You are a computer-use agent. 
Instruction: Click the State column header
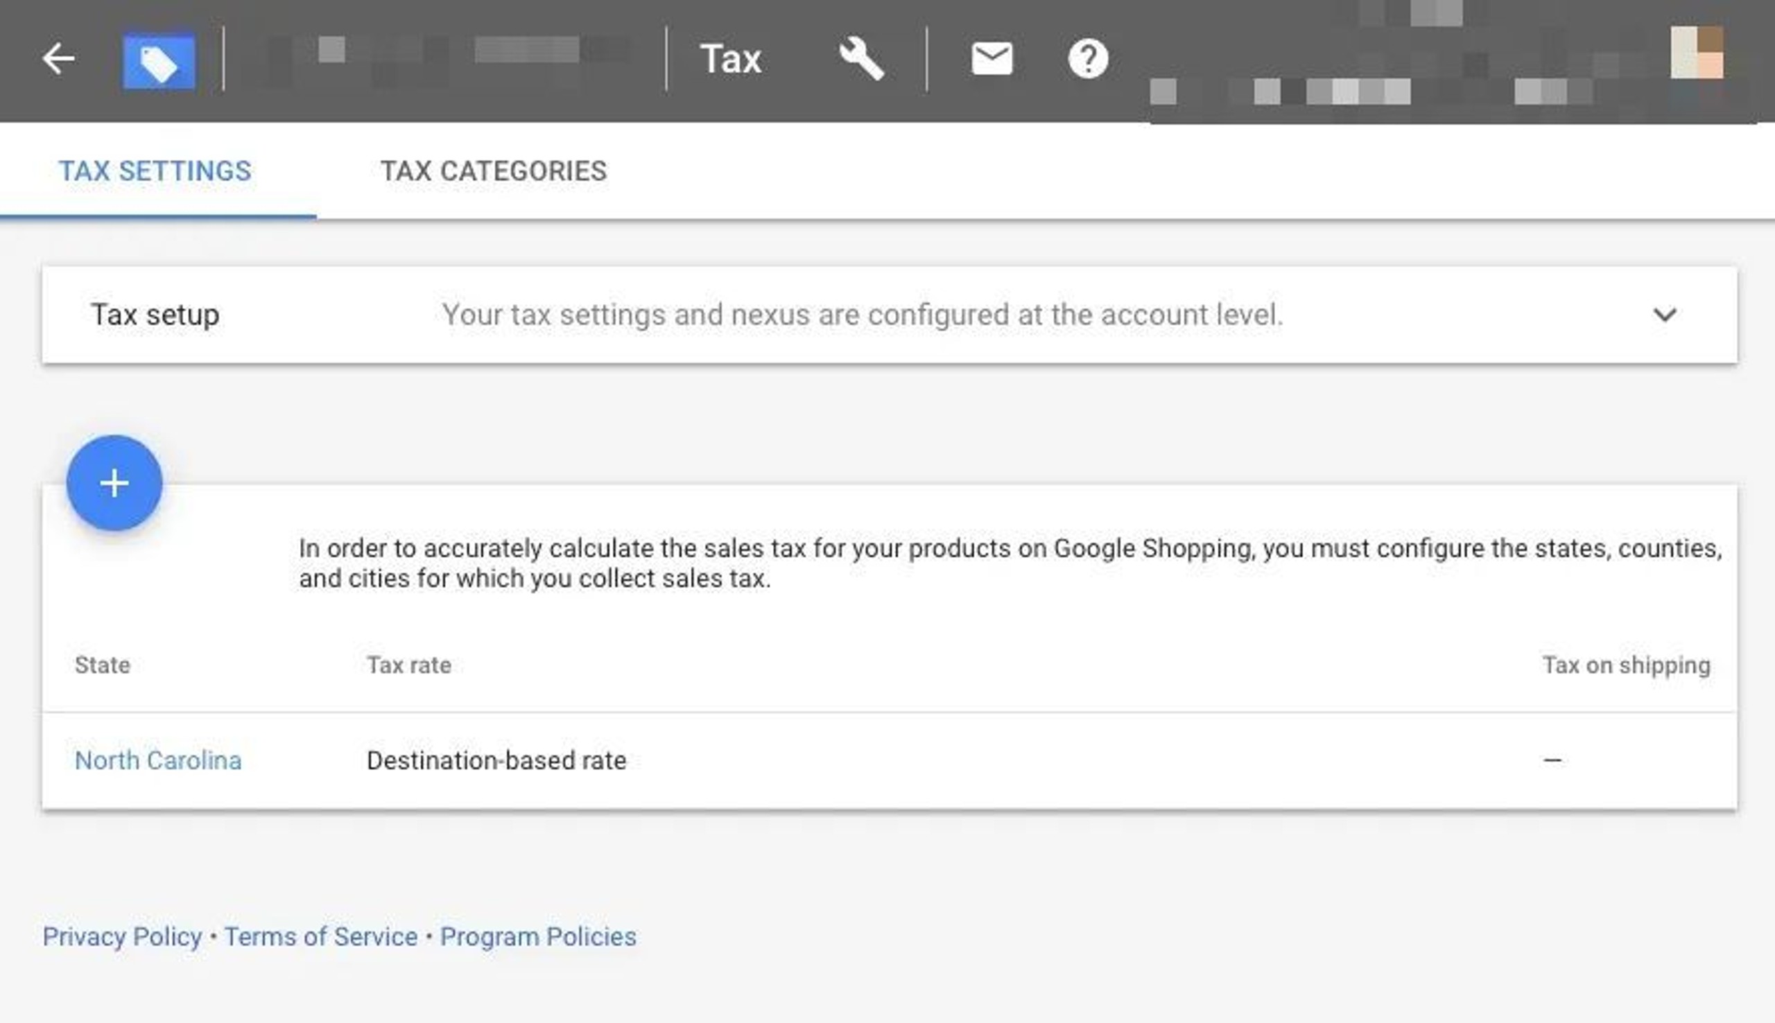103,665
